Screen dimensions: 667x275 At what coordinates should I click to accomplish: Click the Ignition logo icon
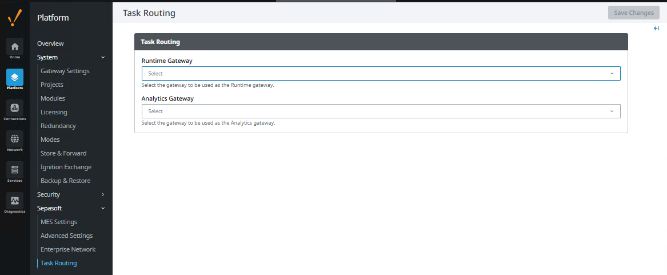click(x=15, y=18)
